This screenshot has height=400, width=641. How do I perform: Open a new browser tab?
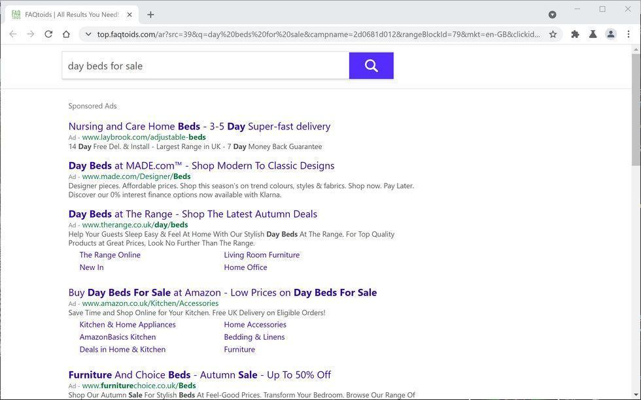tap(150, 14)
